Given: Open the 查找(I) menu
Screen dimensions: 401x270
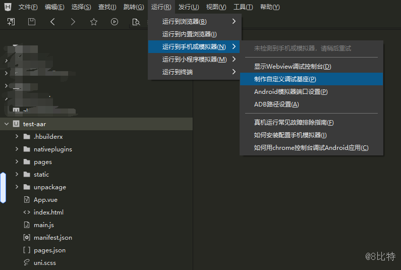Looking at the screenshot, I should click(x=107, y=7).
